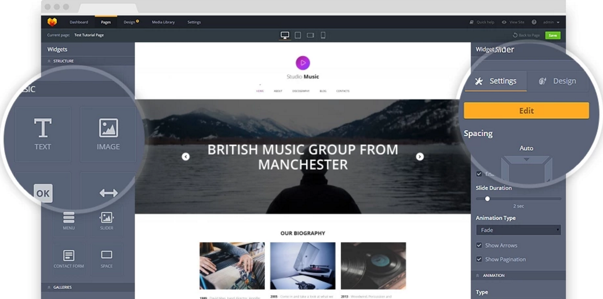
Task: Toggle the Show Pagination checkbox
Action: [479, 259]
